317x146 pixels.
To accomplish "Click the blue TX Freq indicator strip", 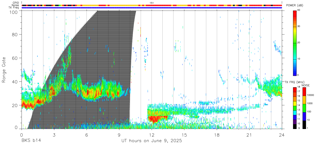I will pos(152,8).
